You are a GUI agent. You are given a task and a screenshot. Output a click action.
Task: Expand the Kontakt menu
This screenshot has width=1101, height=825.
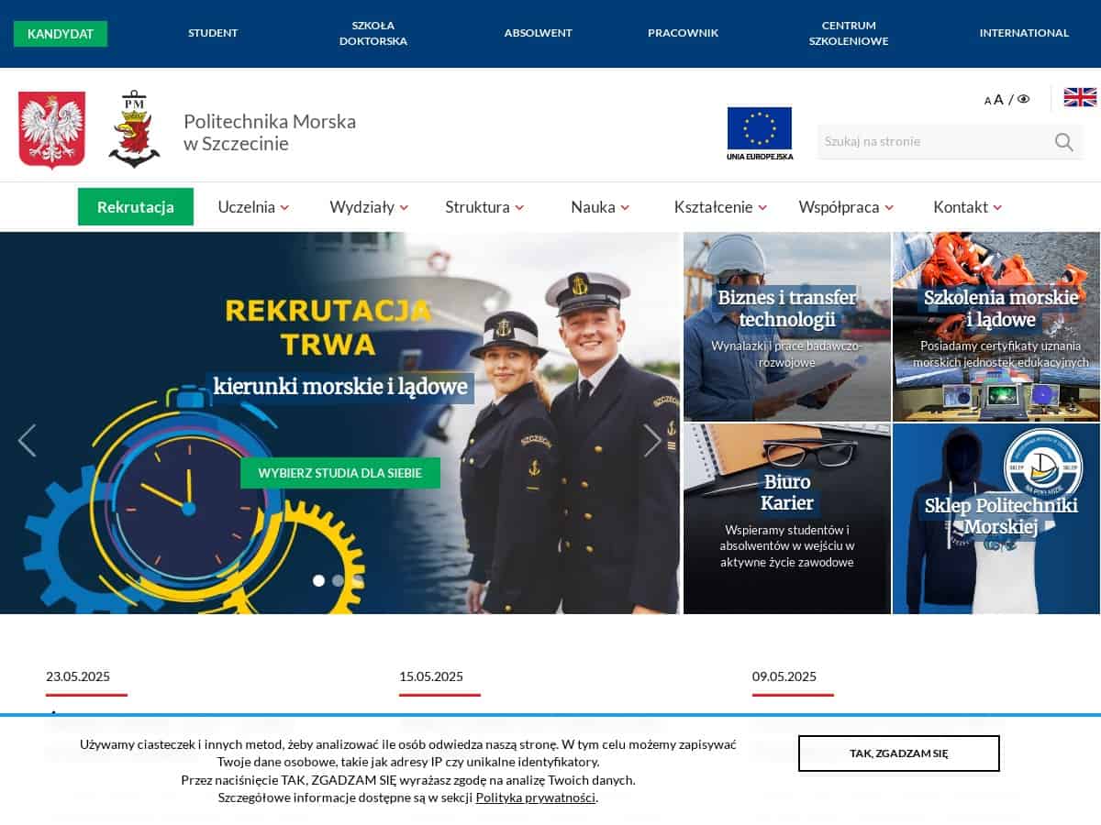point(967,207)
